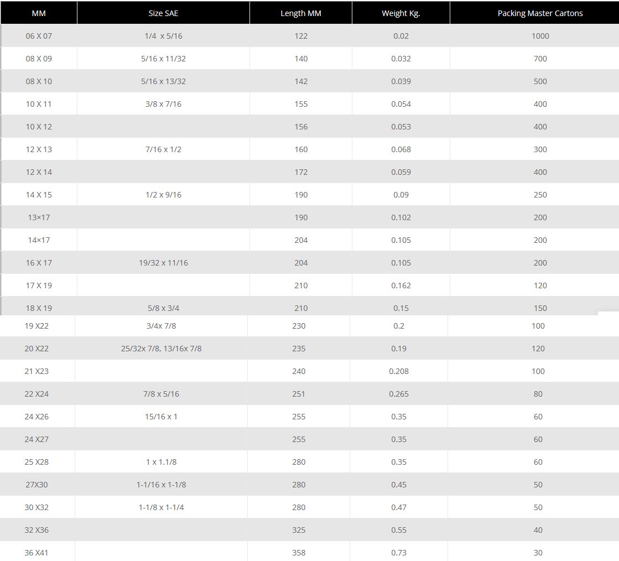619x561 pixels.
Task: Click the 0.265 weight value
Action: 398,394
